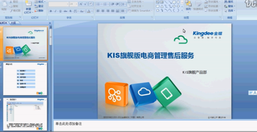Open the Font (字体) dialog launcher
257x132 pixels.
pos(93,17)
